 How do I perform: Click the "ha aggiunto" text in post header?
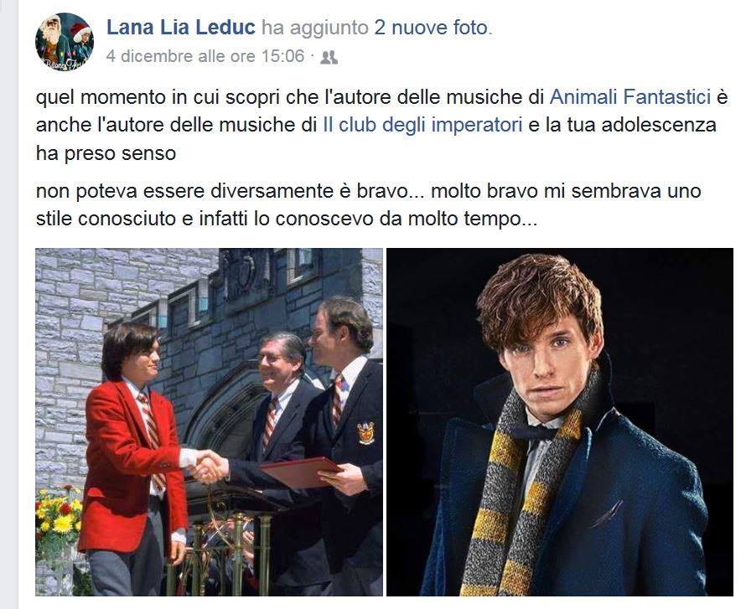[x=315, y=28]
